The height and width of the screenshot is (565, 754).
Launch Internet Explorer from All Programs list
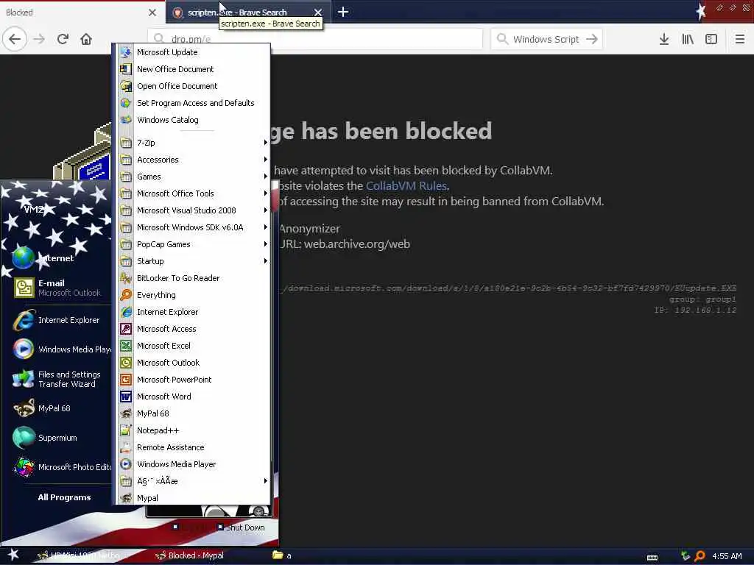click(x=194, y=312)
